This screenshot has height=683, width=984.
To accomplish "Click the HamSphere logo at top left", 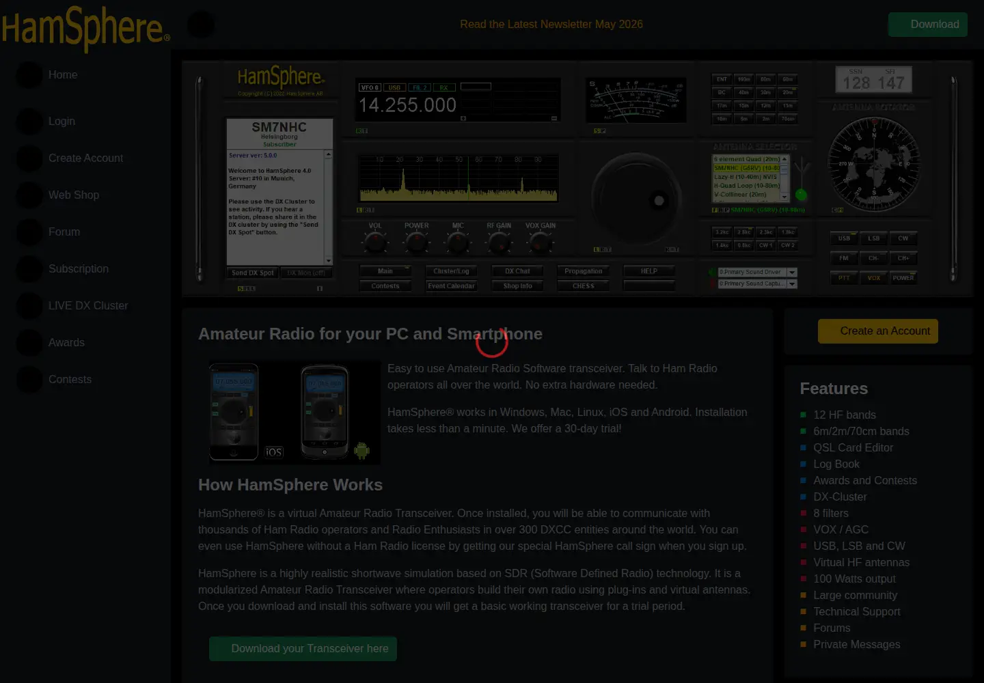I will 85,28.
